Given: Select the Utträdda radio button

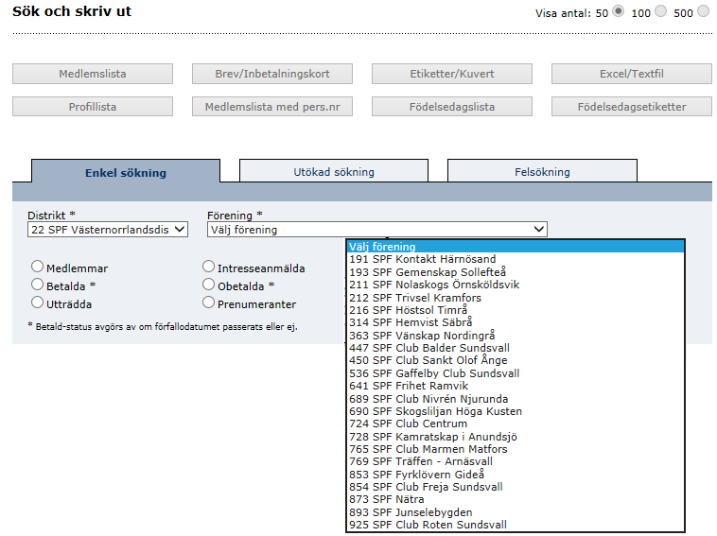Looking at the screenshot, I should (37, 303).
